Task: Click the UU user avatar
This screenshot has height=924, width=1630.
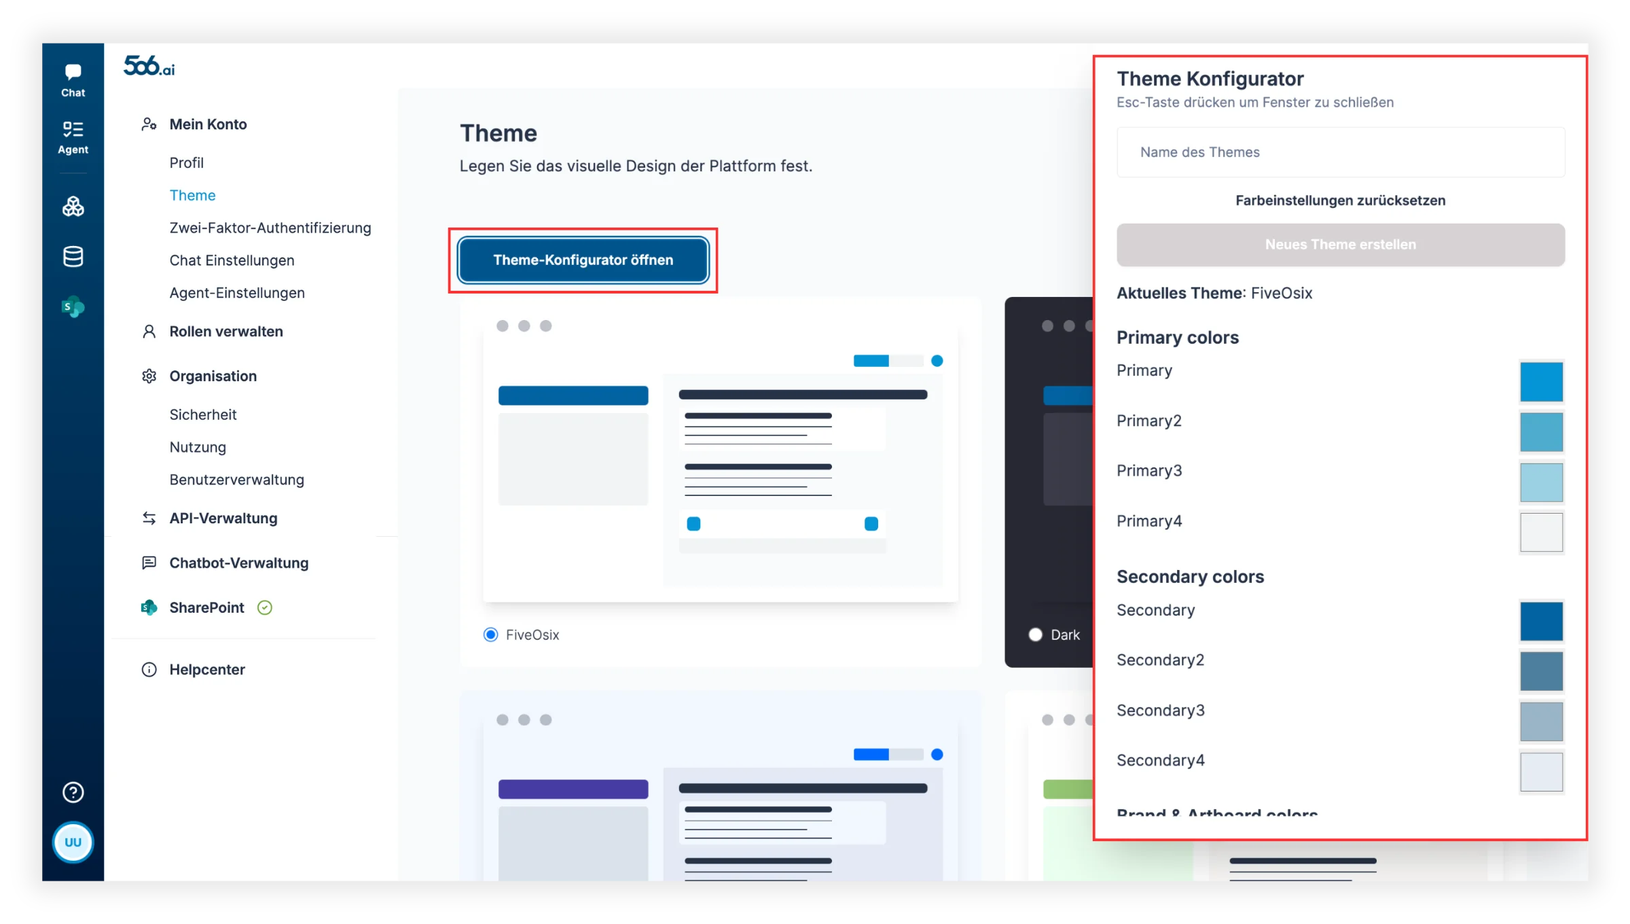Action: 73,842
